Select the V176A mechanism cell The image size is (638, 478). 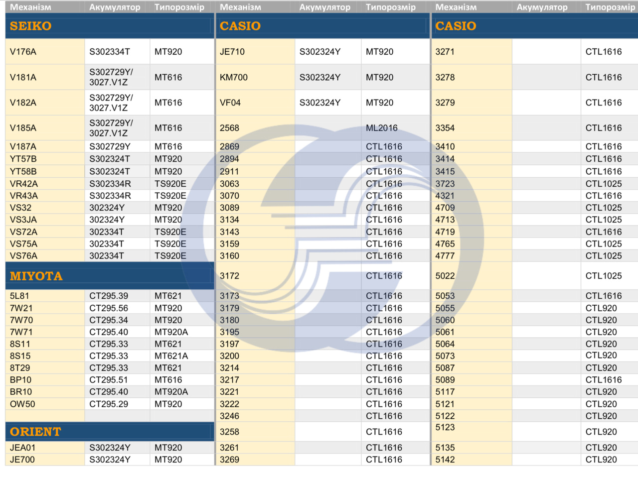(23, 52)
